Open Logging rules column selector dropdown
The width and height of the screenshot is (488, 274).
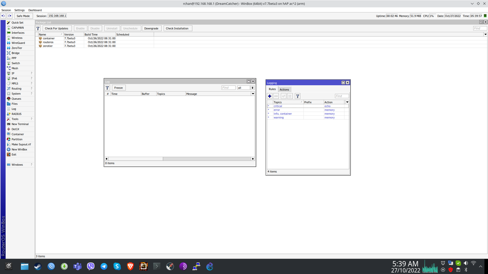click(x=347, y=102)
